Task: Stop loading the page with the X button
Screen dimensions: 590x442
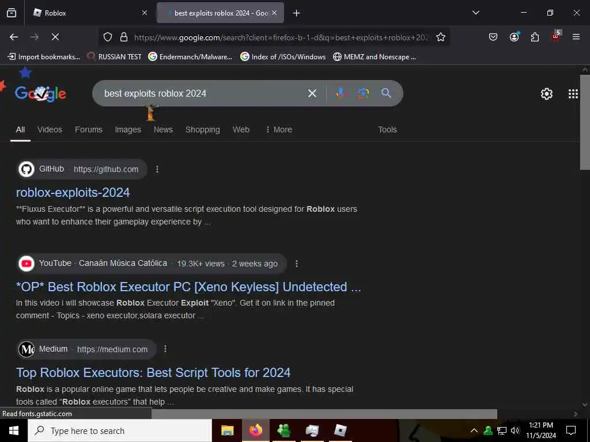Action: pos(55,37)
